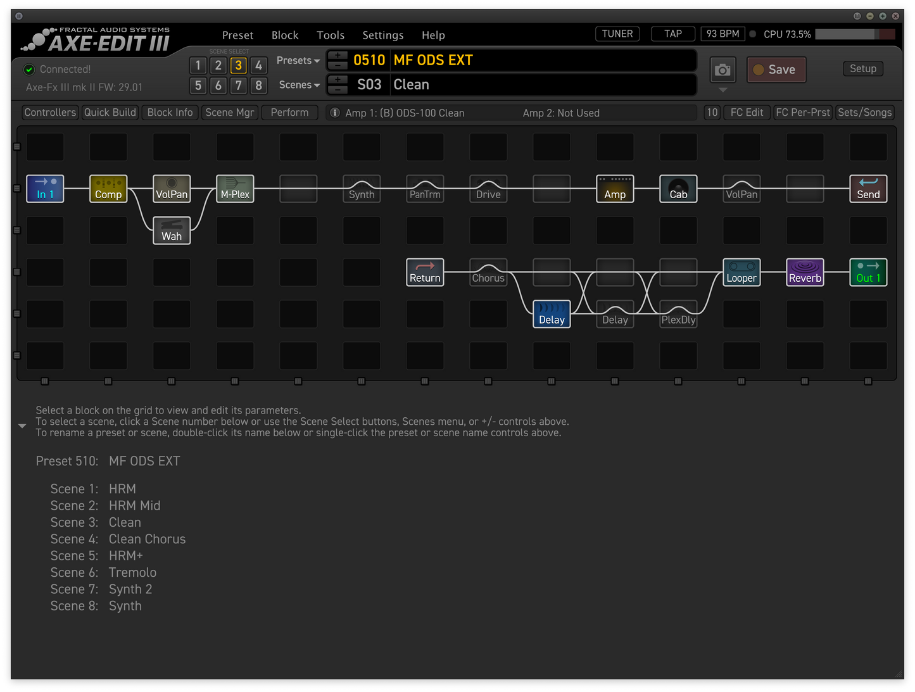Switch to scene 1 button
The image size is (915, 692).
tap(198, 65)
